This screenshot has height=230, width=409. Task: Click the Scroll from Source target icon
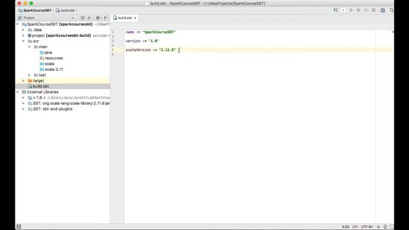click(x=82, y=18)
